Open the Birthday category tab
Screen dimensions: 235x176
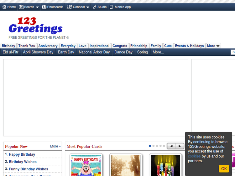[x=8, y=46]
